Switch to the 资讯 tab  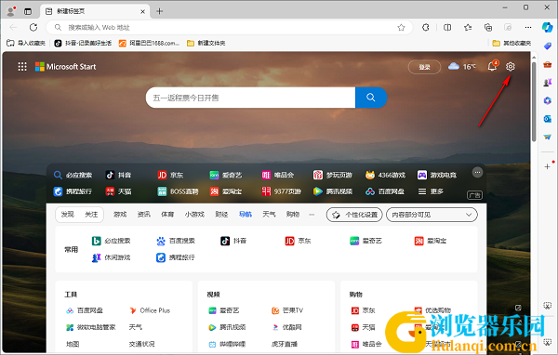click(144, 215)
